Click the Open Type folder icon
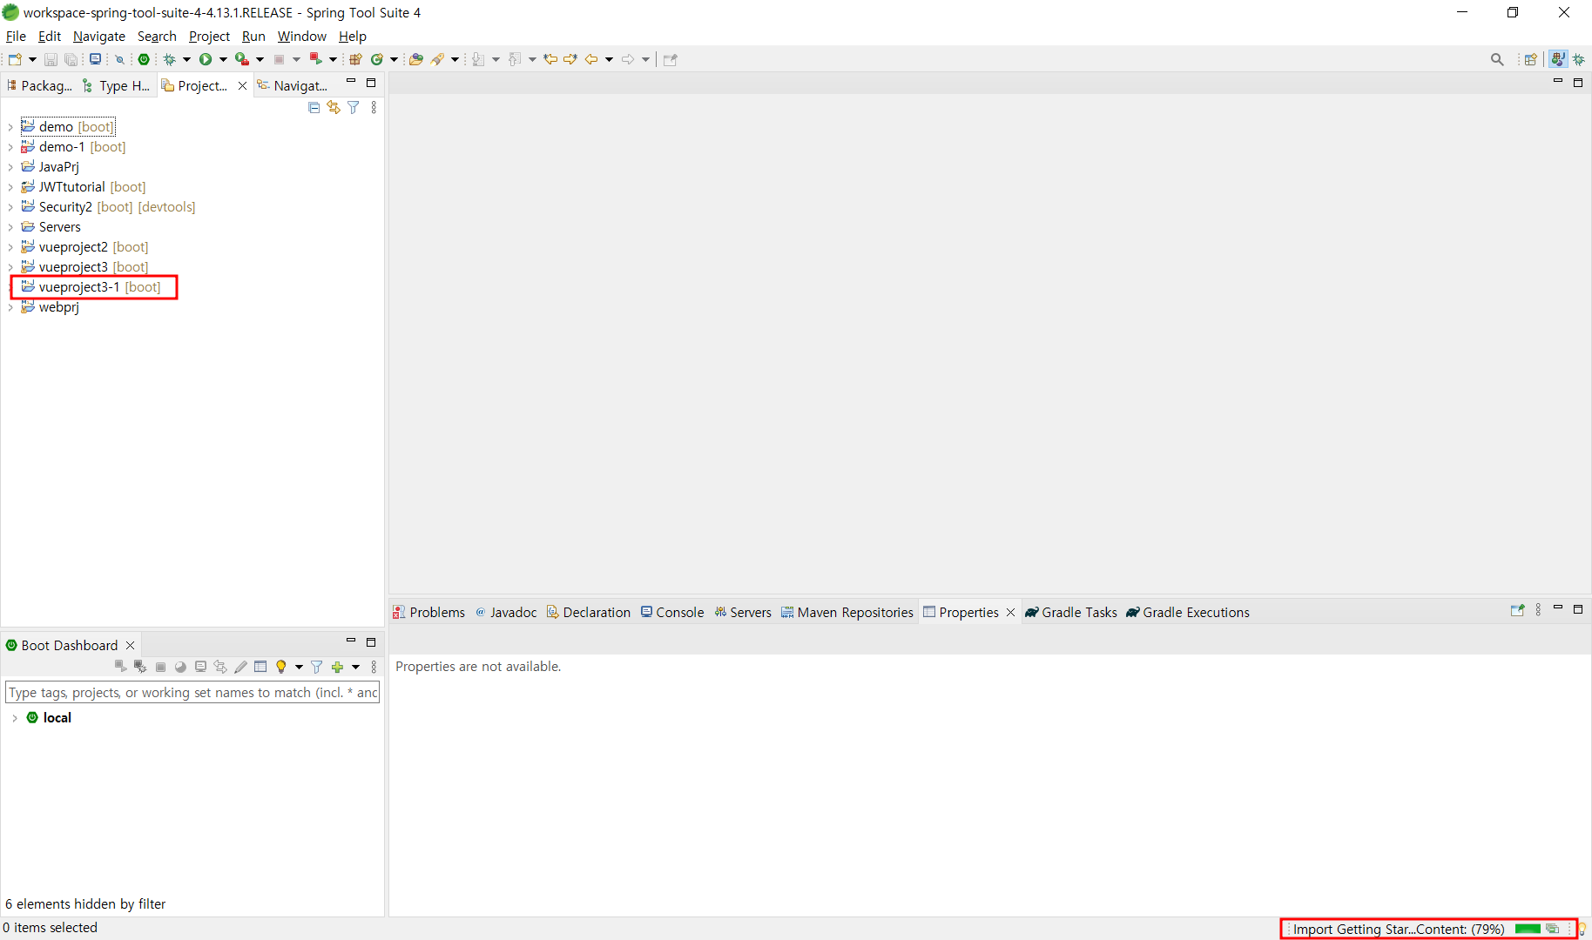This screenshot has height=940, width=1592. point(415,59)
